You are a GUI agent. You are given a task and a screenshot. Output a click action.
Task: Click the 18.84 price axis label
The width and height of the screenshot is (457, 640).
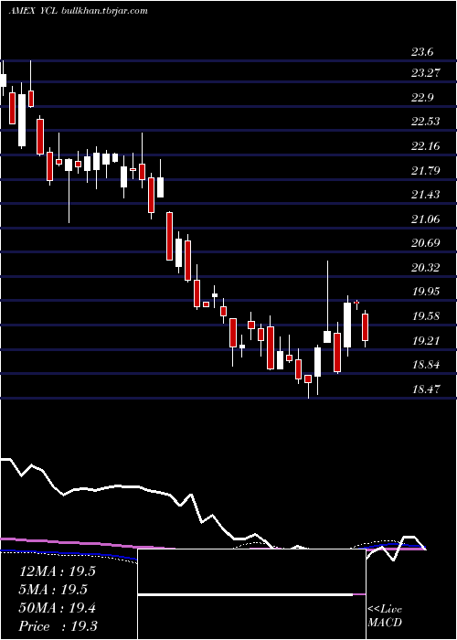pos(426,365)
